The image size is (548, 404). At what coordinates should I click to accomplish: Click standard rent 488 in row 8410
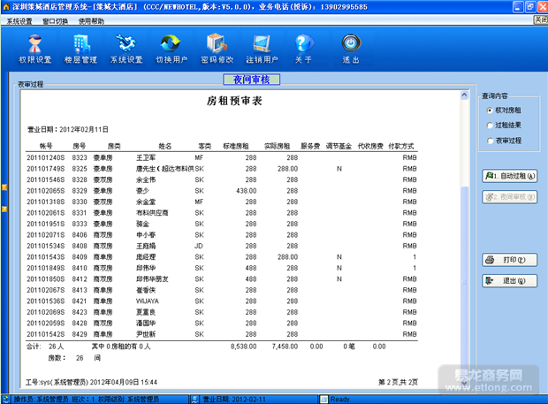pyautogui.click(x=251, y=268)
